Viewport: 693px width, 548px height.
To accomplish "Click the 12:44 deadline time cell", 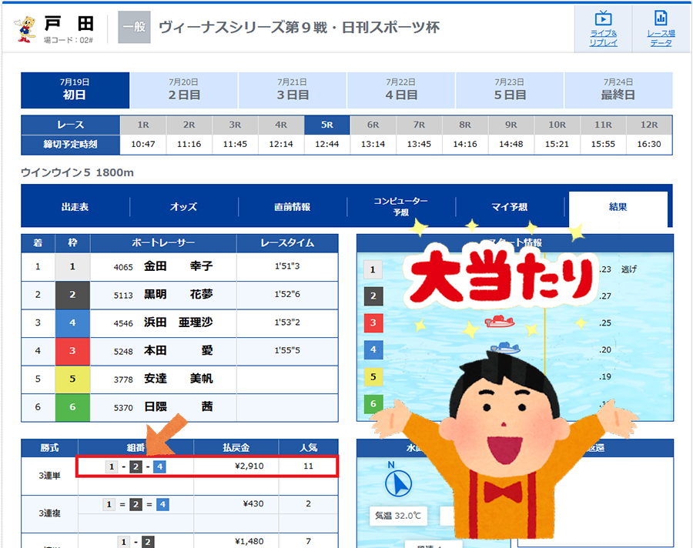I will pyautogui.click(x=327, y=144).
